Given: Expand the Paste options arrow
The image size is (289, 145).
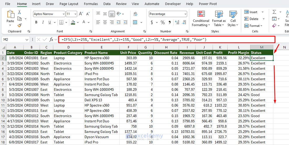Looking at the screenshot, I should point(10,25).
